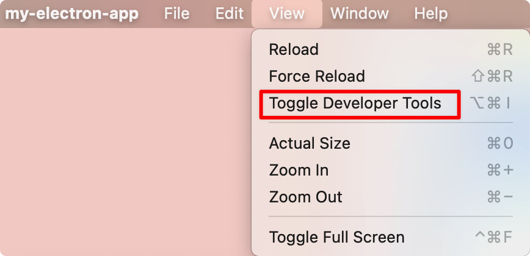
Task: Select Zoom In menu entry
Action: click(x=391, y=170)
